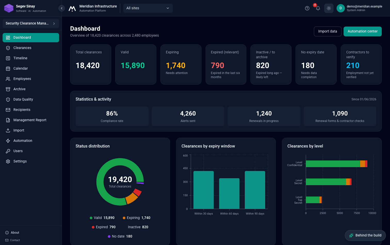
Task: Click the Dashboard grid icon in sidebar
Action: [8, 38]
